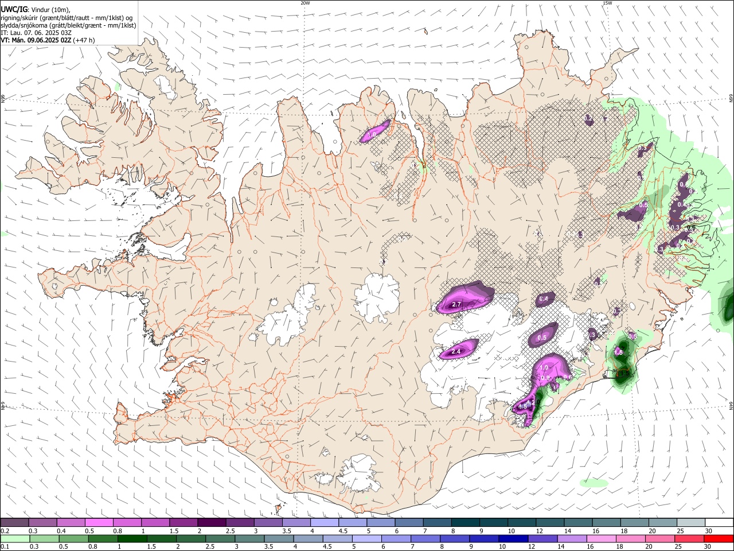
Task: Select the medium green 0.5 swatch in the rain legend
Action: pos(74,538)
